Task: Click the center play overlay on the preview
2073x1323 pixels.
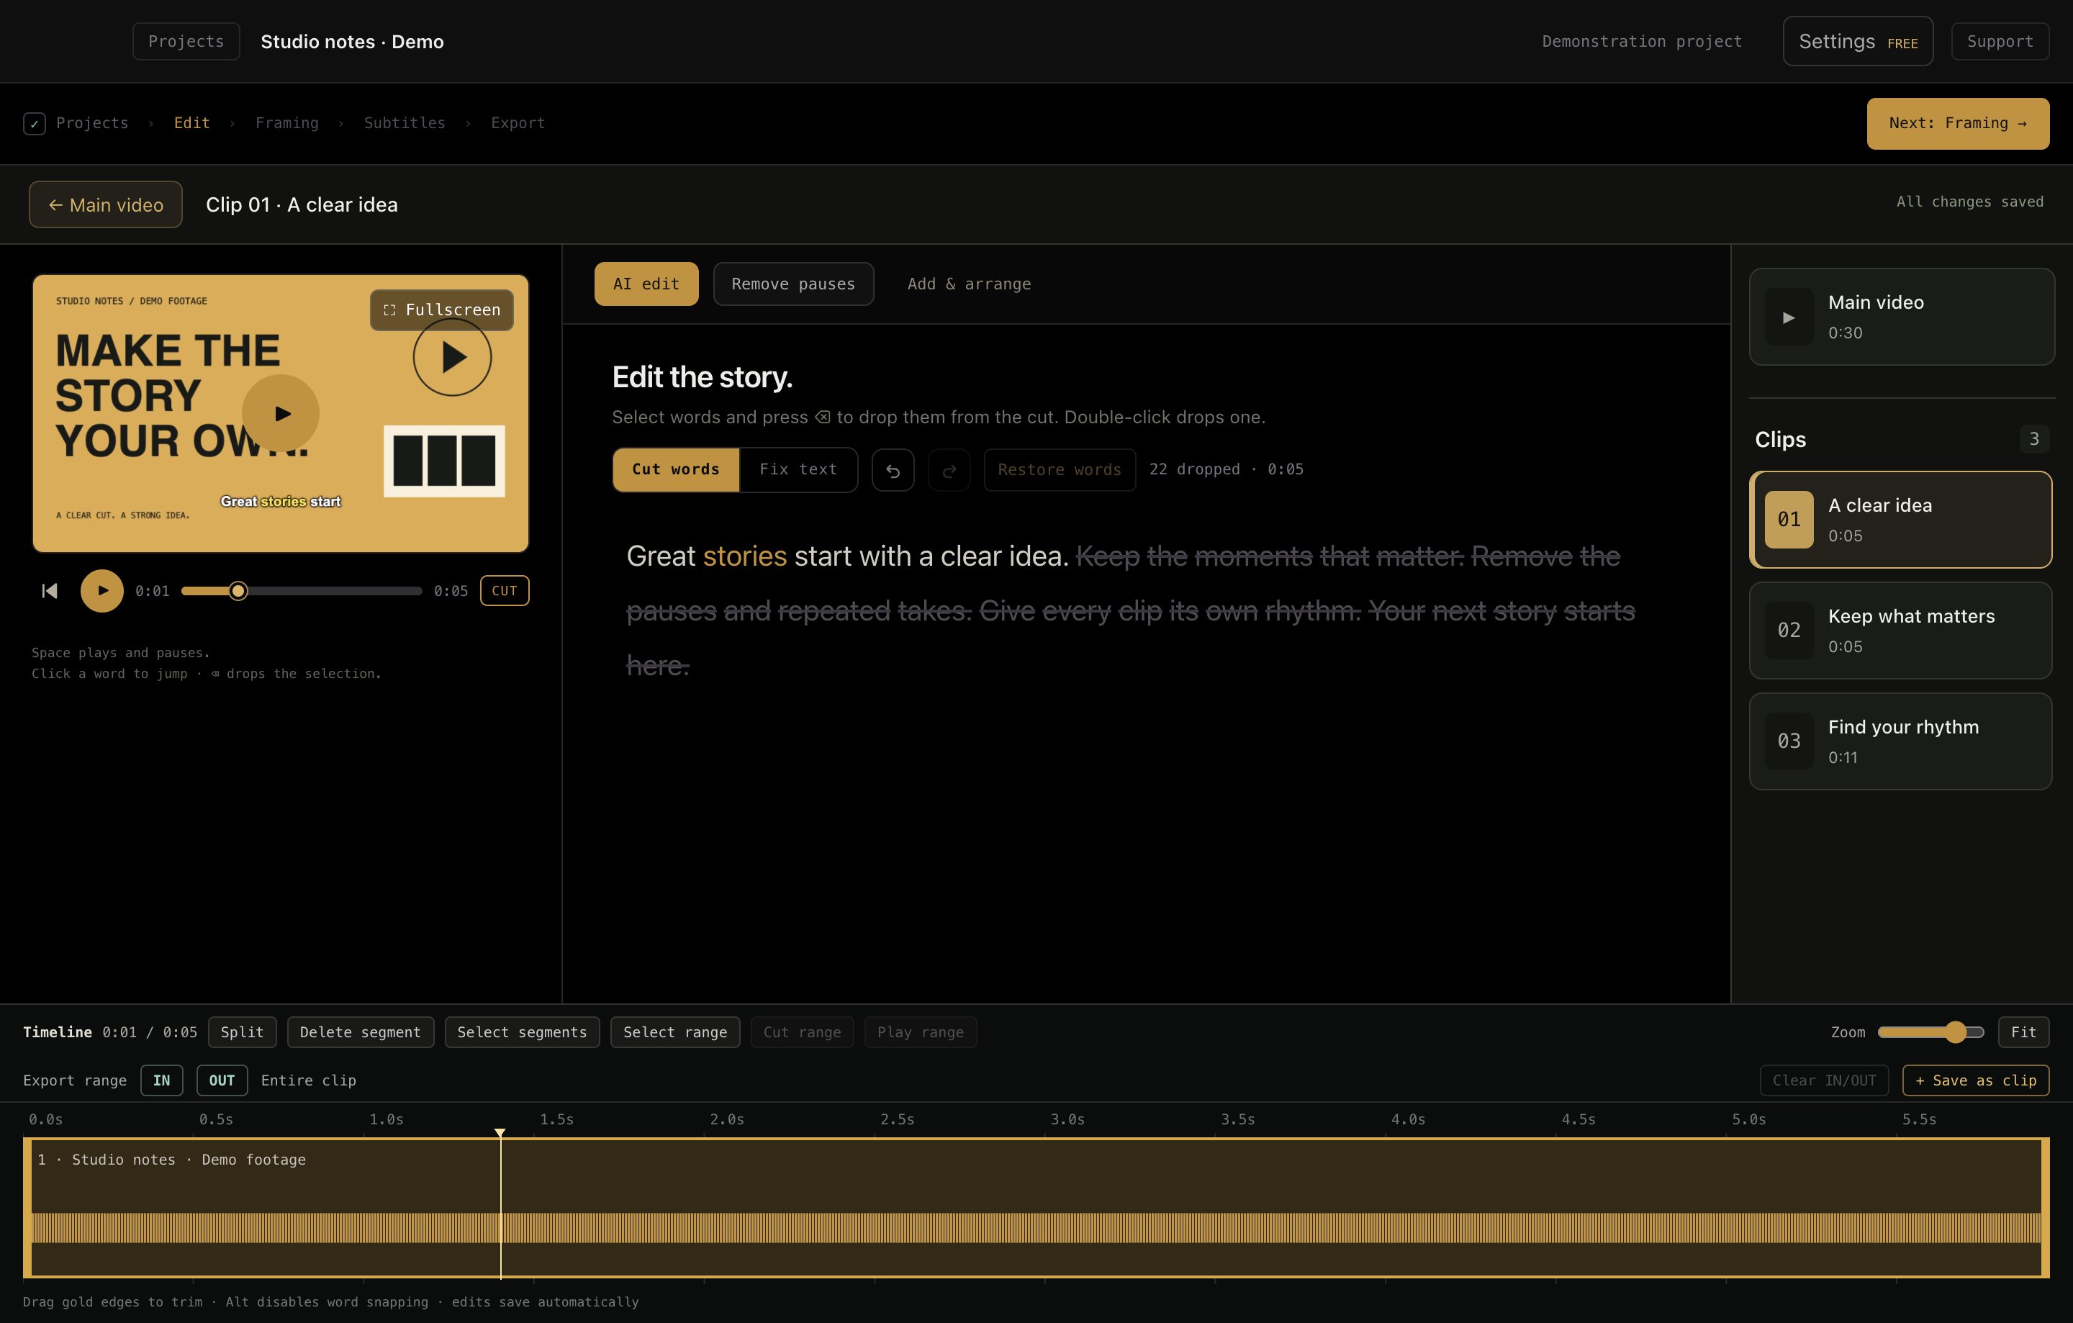Action: pyautogui.click(x=281, y=413)
